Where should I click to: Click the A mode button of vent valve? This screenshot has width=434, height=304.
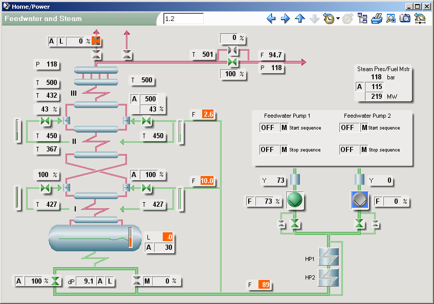pos(52,41)
